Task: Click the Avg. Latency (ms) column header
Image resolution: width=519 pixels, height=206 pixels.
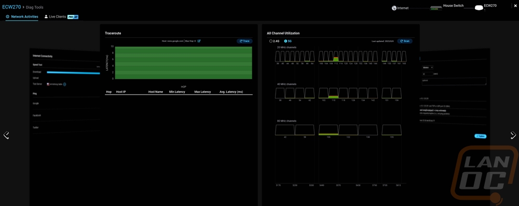Action: point(231,92)
